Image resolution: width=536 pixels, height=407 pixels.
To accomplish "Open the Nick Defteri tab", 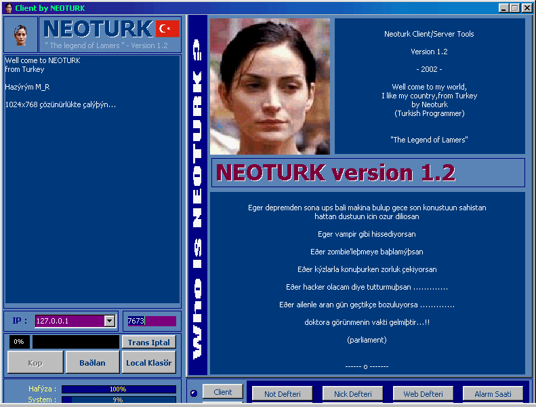I will coord(353,393).
